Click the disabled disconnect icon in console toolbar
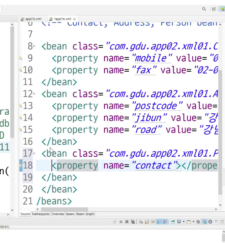The image size is (225, 243). click(115, 222)
